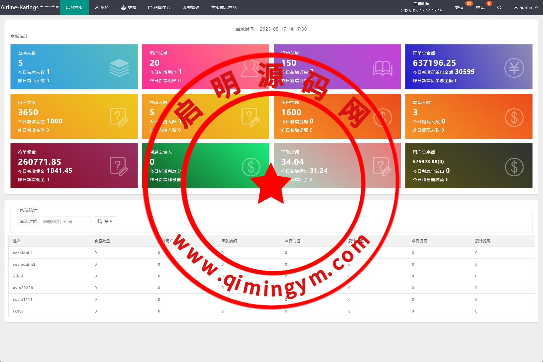This screenshot has height=362, width=543.
Task: Open the 系统管理 menu
Action: [x=191, y=7]
